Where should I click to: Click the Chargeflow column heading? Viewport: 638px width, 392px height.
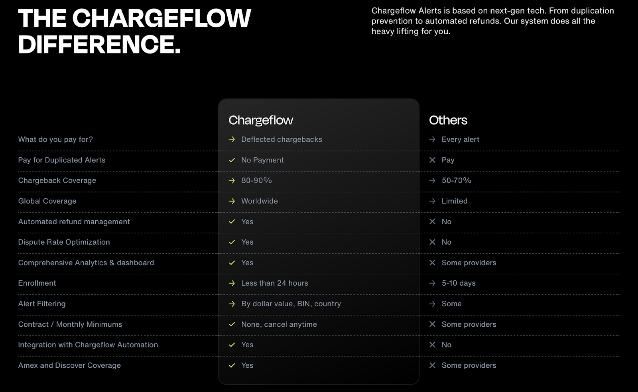pyautogui.click(x=261, y=120)
